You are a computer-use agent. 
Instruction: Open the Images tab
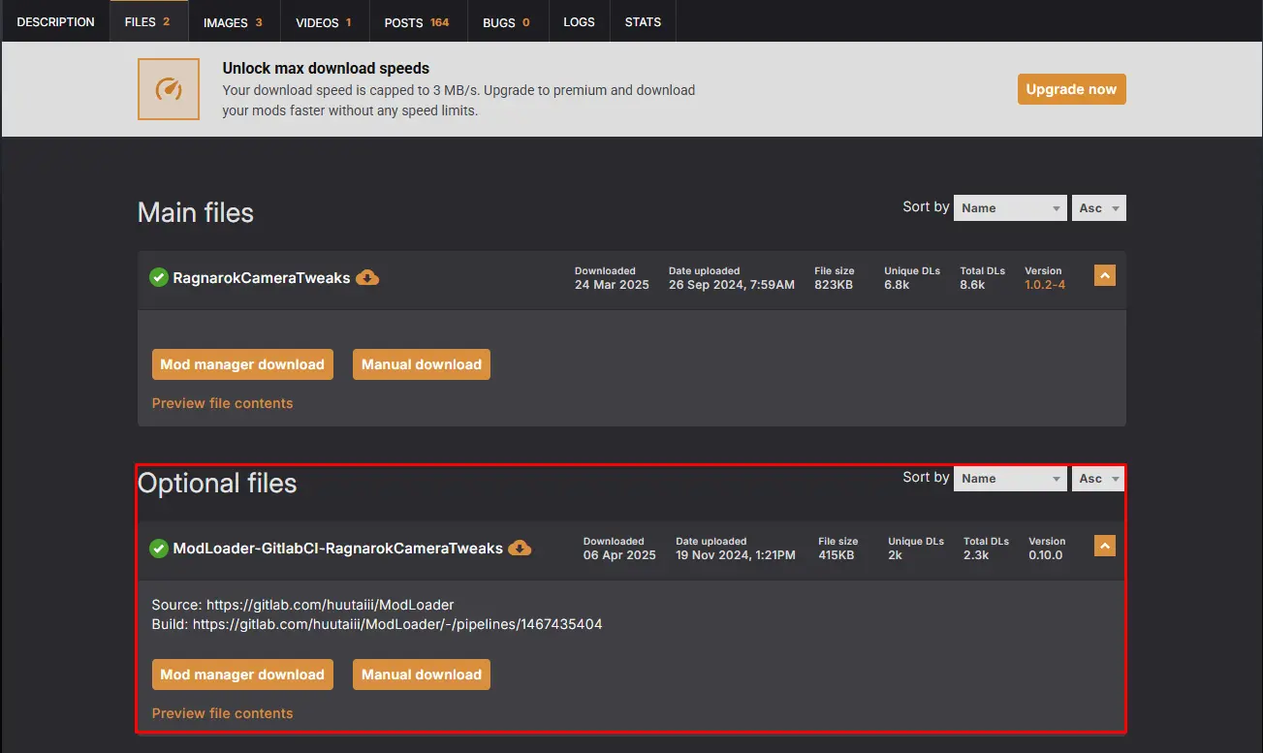pos(234,21)
